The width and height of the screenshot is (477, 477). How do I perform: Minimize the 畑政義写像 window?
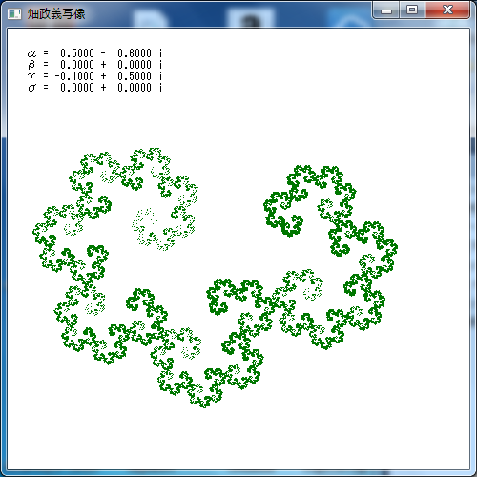coord(386,10)
